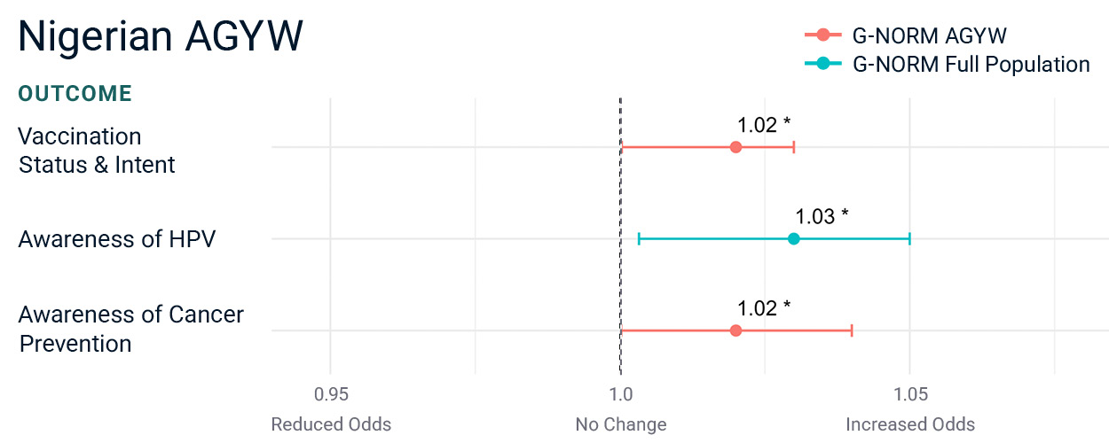Click the G-NORM Full Population teal legend marker

tap(822, 64)
